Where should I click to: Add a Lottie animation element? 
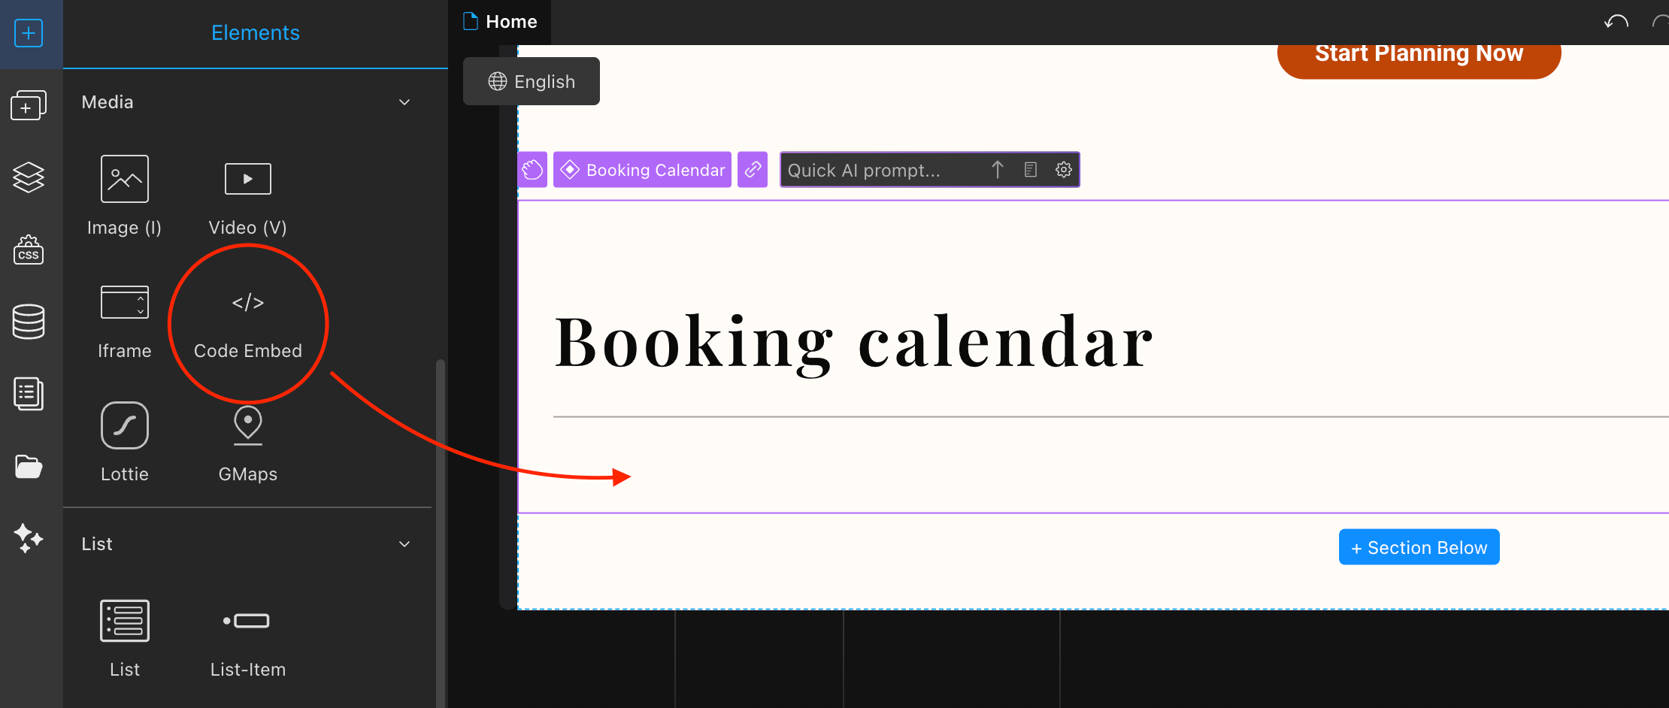(x=125, y=442)
